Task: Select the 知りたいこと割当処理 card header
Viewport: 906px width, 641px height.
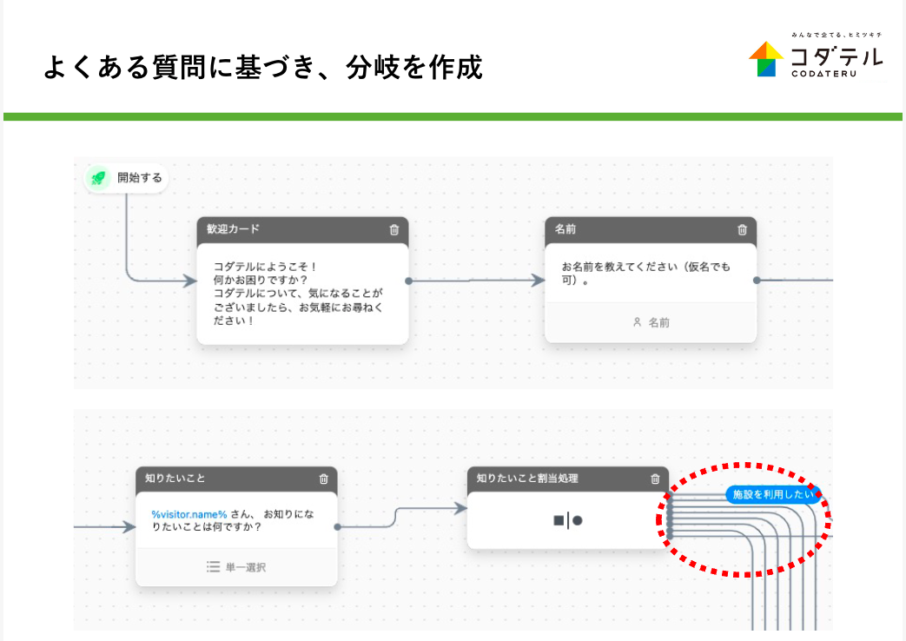Action: (568, 479)
